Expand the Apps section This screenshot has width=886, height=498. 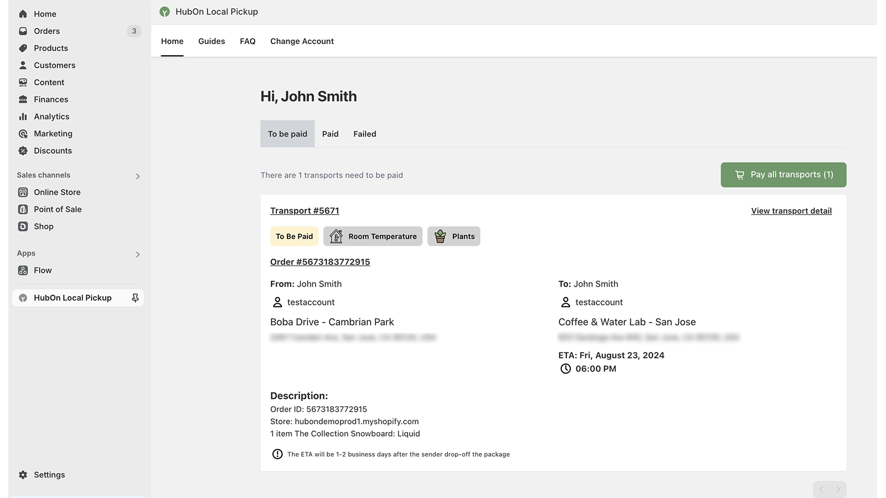point(138,255)
